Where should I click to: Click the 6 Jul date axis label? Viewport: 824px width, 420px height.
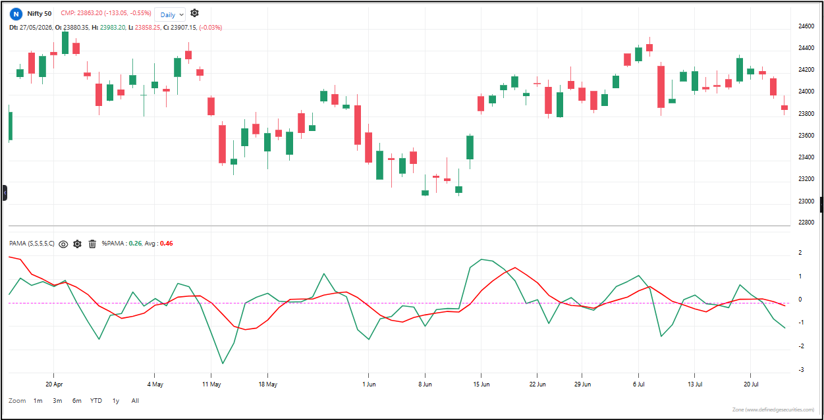coord(639,383)
